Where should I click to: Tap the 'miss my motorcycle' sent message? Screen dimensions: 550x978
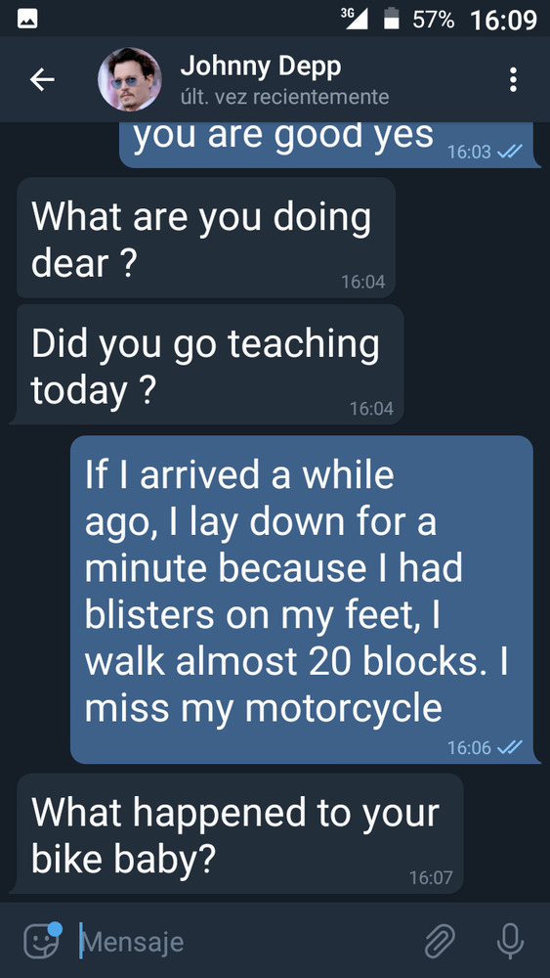302,600
